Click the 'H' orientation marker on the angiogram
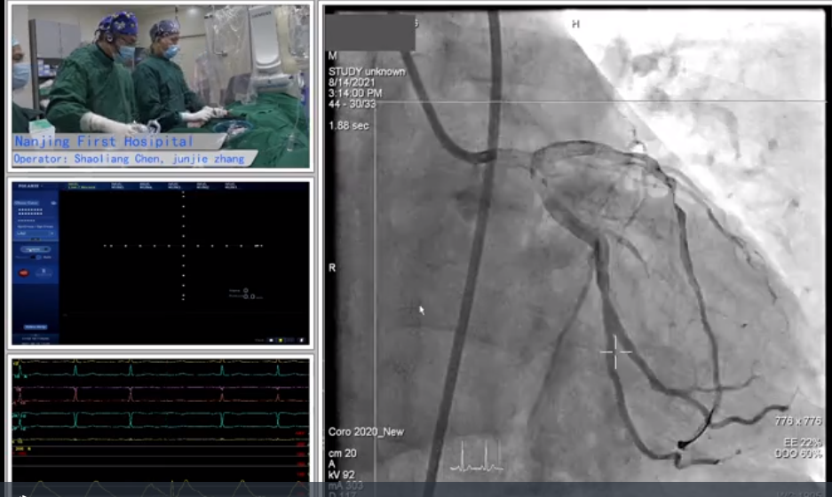Screen dimensions: 832x497 point(575,24)
